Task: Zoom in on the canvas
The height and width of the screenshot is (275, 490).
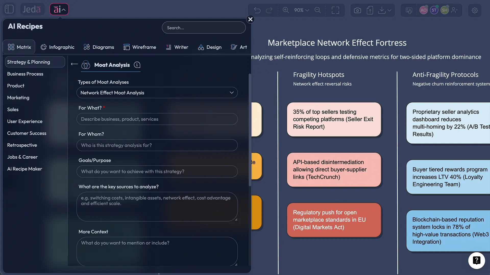Action: [x=286, y=10]
